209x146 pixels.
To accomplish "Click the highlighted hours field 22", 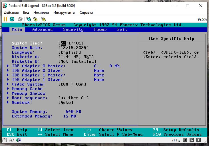I will click(x=63, y=43).
